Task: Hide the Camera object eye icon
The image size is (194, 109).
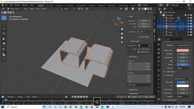Action: [x=188, y=18]
